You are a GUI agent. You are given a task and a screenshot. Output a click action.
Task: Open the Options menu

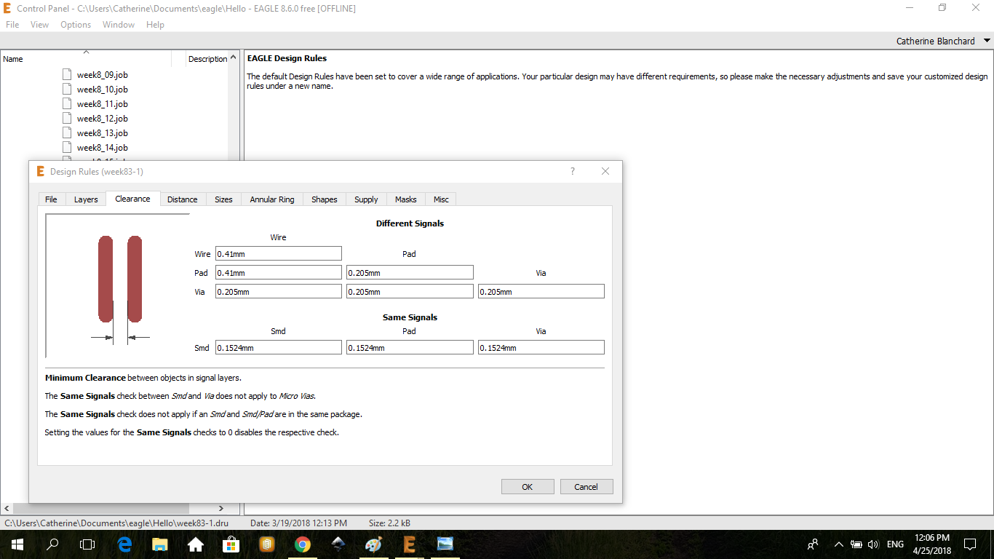tap(76, 24)
